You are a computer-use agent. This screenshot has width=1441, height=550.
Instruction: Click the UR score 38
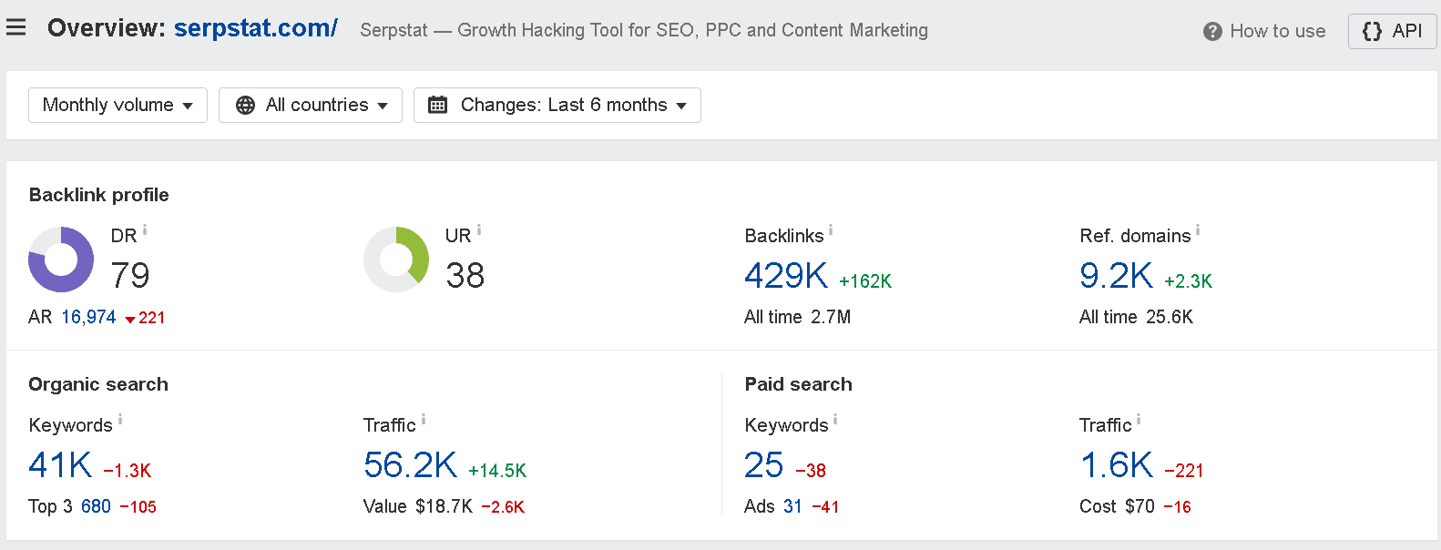coord(465,275)
